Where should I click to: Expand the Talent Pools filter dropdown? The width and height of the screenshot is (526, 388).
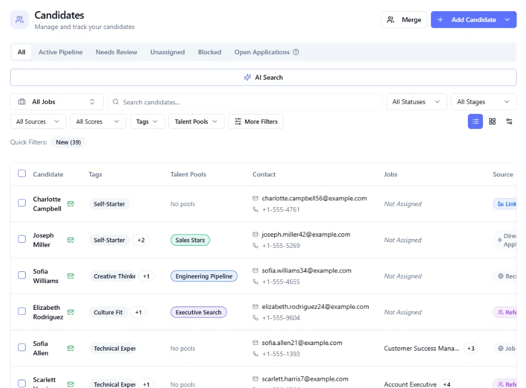pos(196,121)
